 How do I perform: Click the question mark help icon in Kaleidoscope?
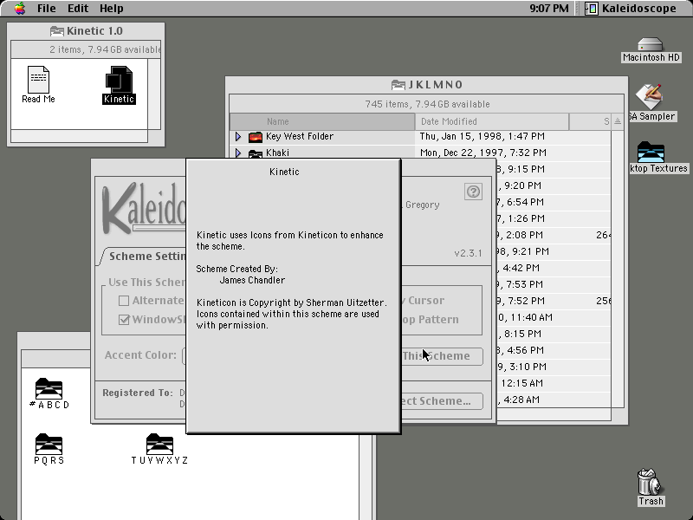coord(473,192)
